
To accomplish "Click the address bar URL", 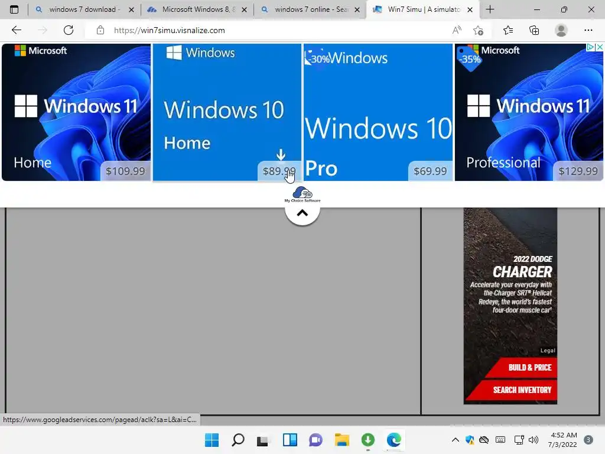I will tap(170, 30).
